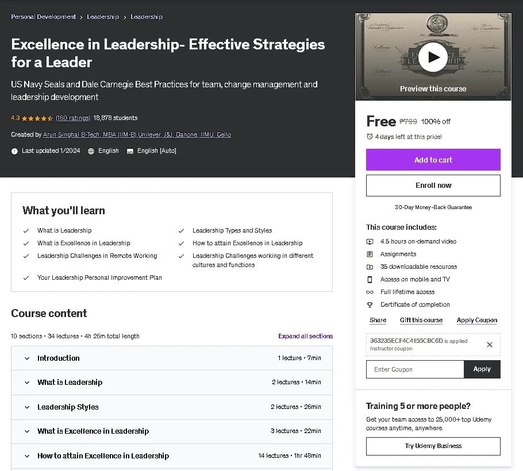Click '30-Day Money-Back Guarantee' text
This screenshot has height=471, width=523.
click(x=433, y=207)
